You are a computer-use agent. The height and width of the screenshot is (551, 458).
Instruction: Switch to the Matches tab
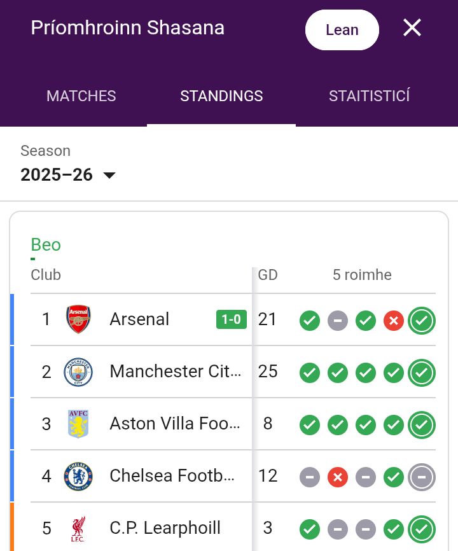pyautogui.click(x=81, y=96)
